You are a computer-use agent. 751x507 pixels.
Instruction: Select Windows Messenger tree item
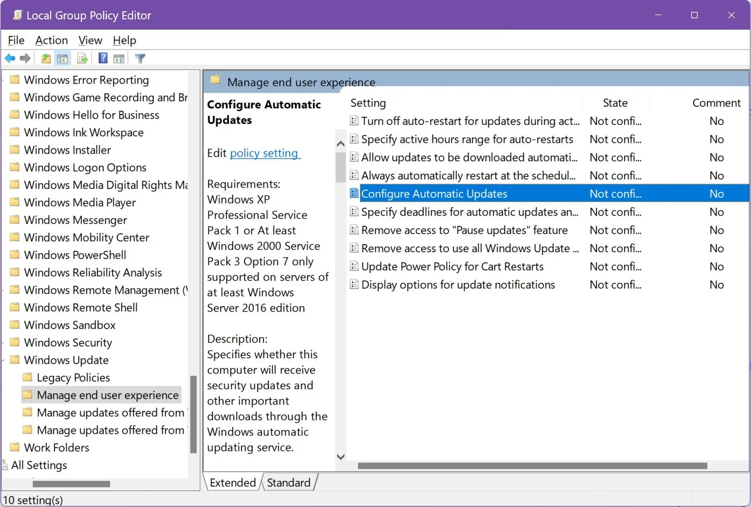(x=75, y=220)
